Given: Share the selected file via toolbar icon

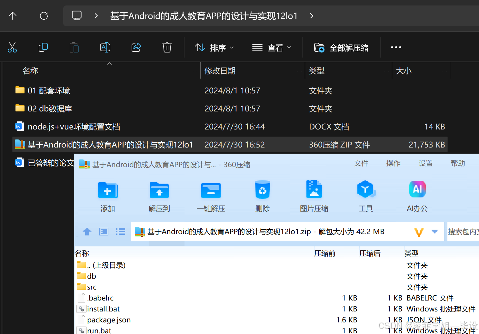Looking at the screenshot, I should coord(136,48).
